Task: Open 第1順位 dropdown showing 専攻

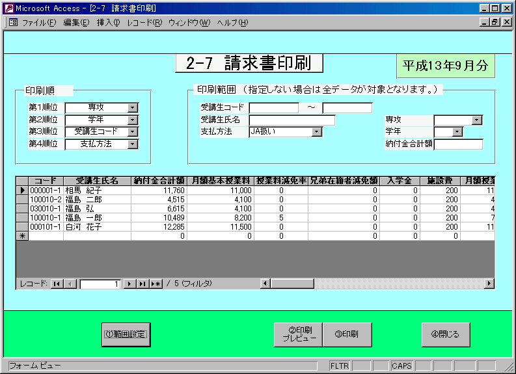Action: tap(132, 107)
